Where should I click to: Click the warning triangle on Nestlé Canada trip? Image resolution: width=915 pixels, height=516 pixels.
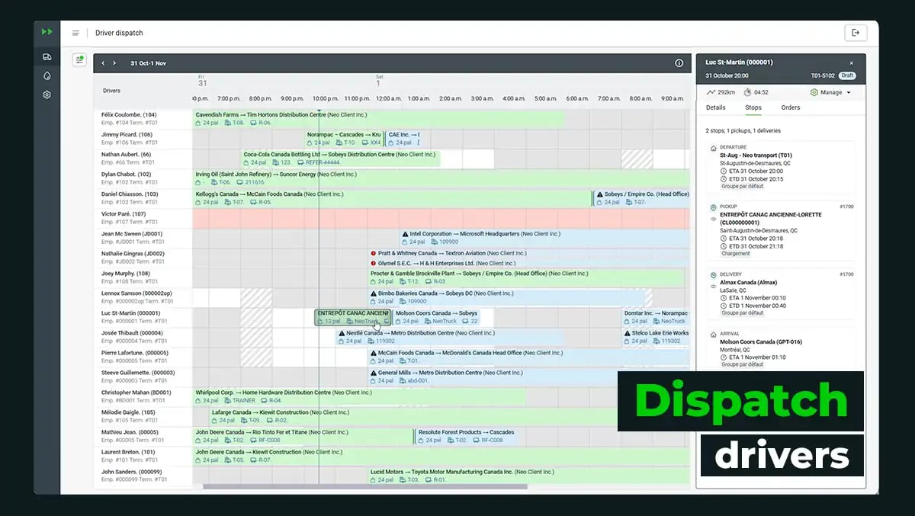(x=342, y=333)
